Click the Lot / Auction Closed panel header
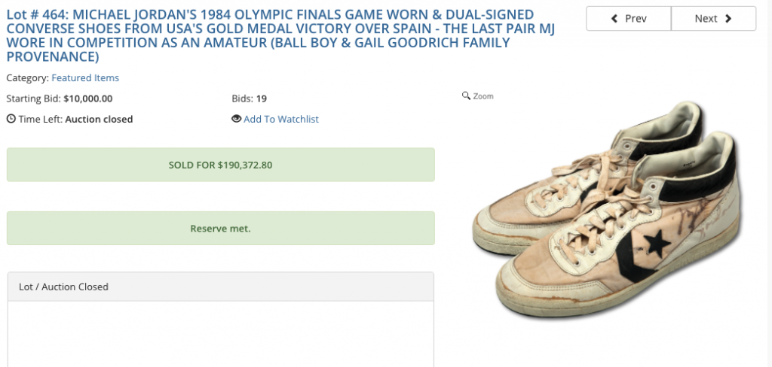The height and width of the screenshot is (367, 772). tap(220, 287)
